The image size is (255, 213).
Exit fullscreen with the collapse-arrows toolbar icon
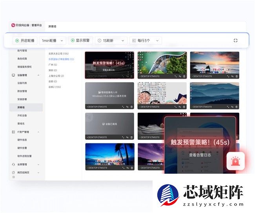point(235,40)
